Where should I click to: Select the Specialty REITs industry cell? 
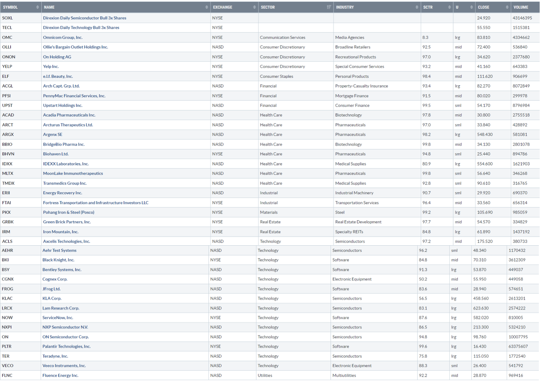point(349,232)
